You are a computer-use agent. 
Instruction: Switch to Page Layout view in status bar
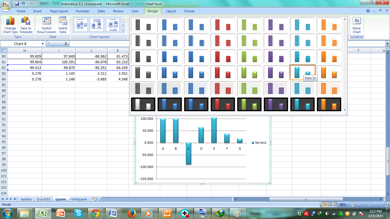tap(330, 204)
